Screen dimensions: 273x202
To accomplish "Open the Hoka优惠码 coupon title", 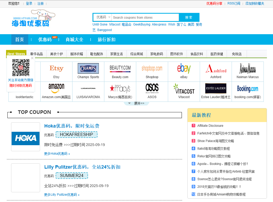I will click(x=72, y=126).
